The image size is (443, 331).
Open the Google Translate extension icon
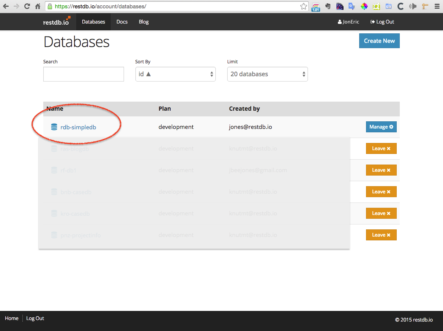(352, 6)
